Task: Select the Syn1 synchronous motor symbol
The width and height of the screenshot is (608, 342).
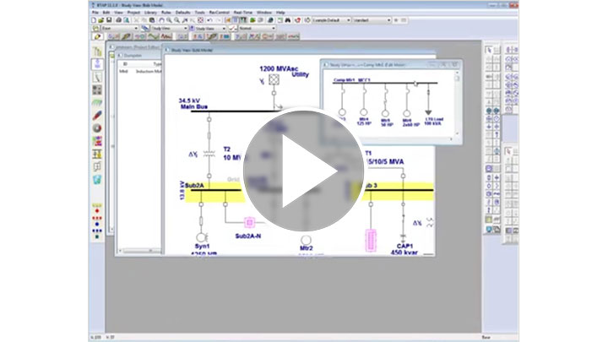Action: pyautogui.click(x=201, y=237)
